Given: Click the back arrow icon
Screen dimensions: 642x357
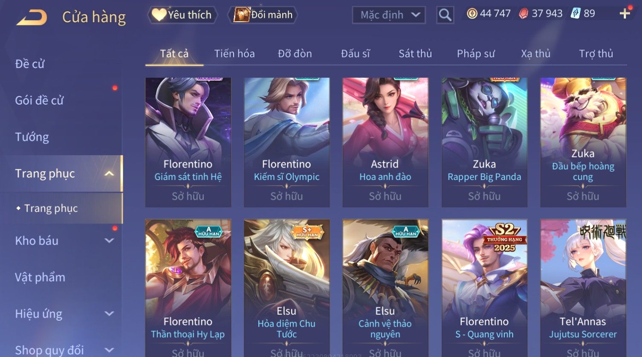Looking at the screenshot, I should [32, 17].
